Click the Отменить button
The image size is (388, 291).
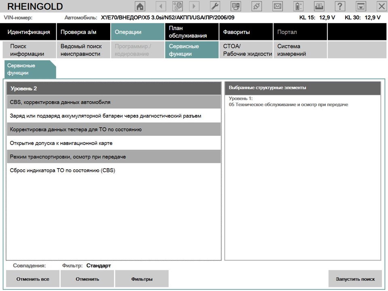87,278
